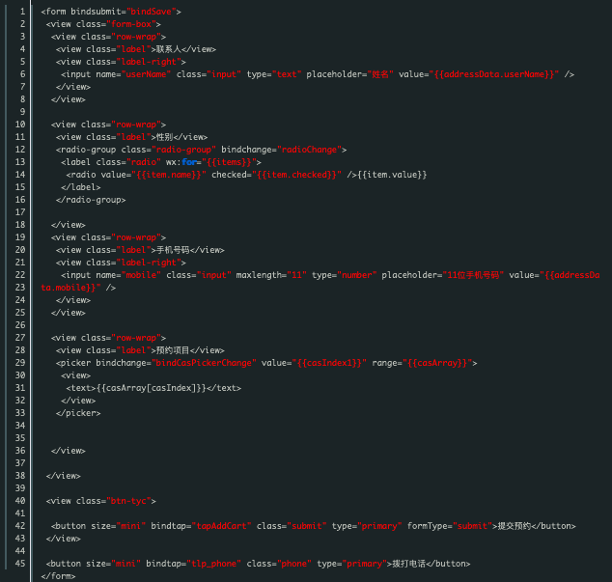Click the highlighted "for" keyword on line 13
Screen dimensions: 612x582
click(189, 162)
